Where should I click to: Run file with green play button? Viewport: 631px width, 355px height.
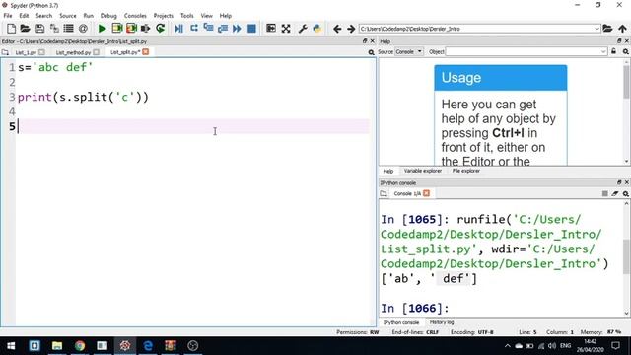pyautogui.click(x=103, y=29)
